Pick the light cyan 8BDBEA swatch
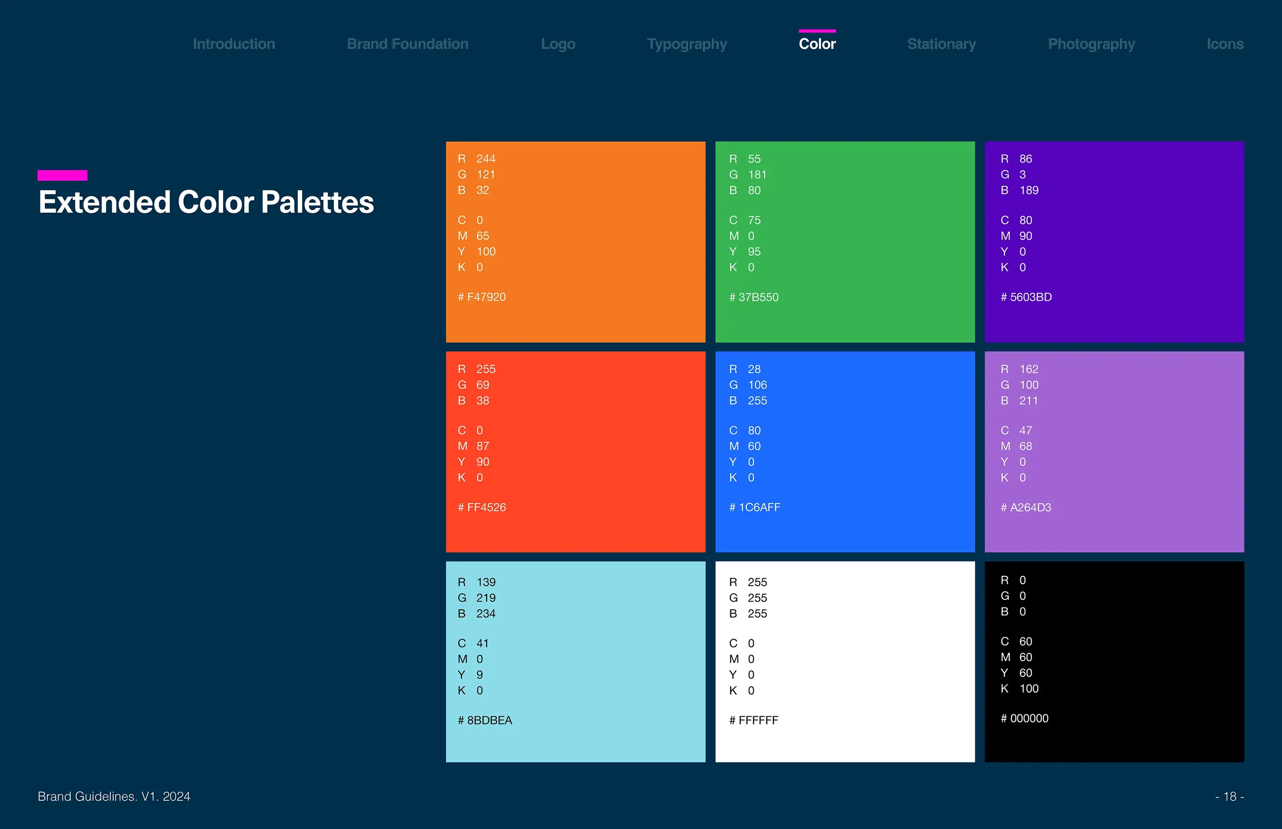The width and height of the screenshot is (1282, 829). coord(575,661)
